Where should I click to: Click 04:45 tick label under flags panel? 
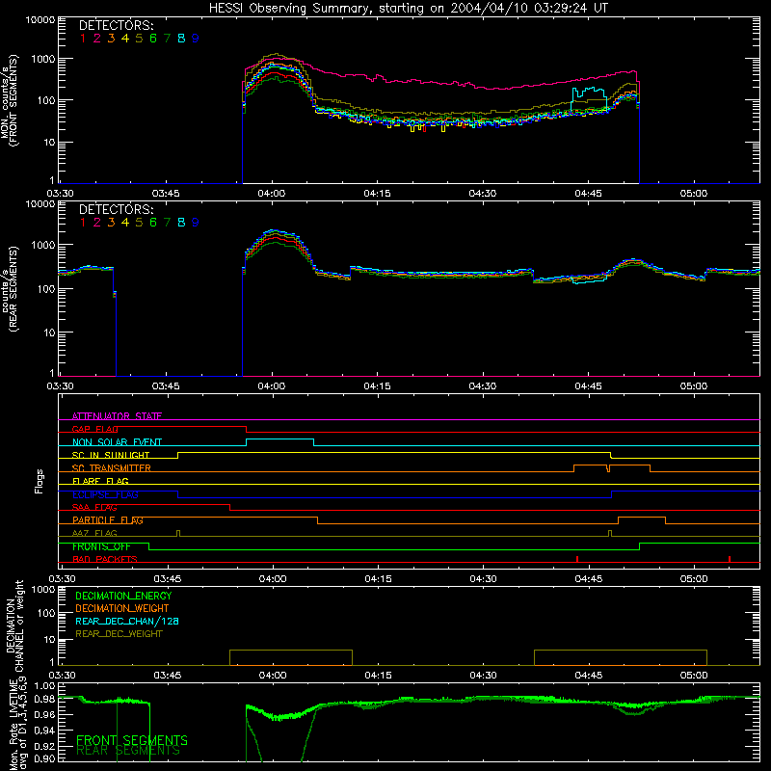(589, 579)
